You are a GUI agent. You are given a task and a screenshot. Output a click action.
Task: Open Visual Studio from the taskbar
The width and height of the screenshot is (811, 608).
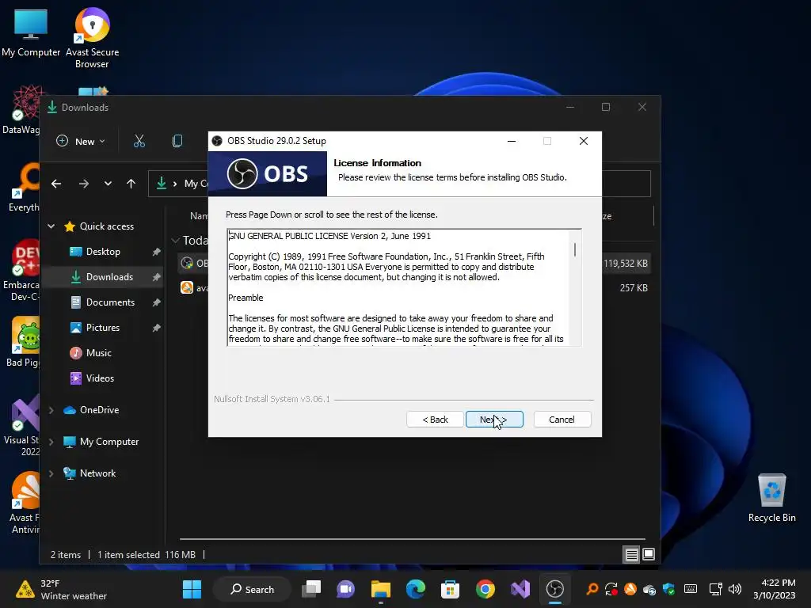click(520, 589)
